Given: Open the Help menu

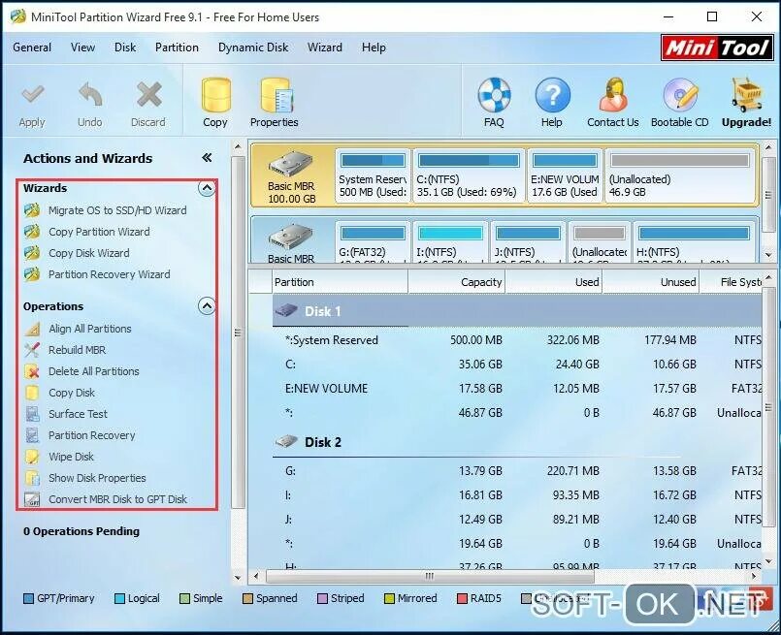Looking at the screenshot, I should coord(374,48).
